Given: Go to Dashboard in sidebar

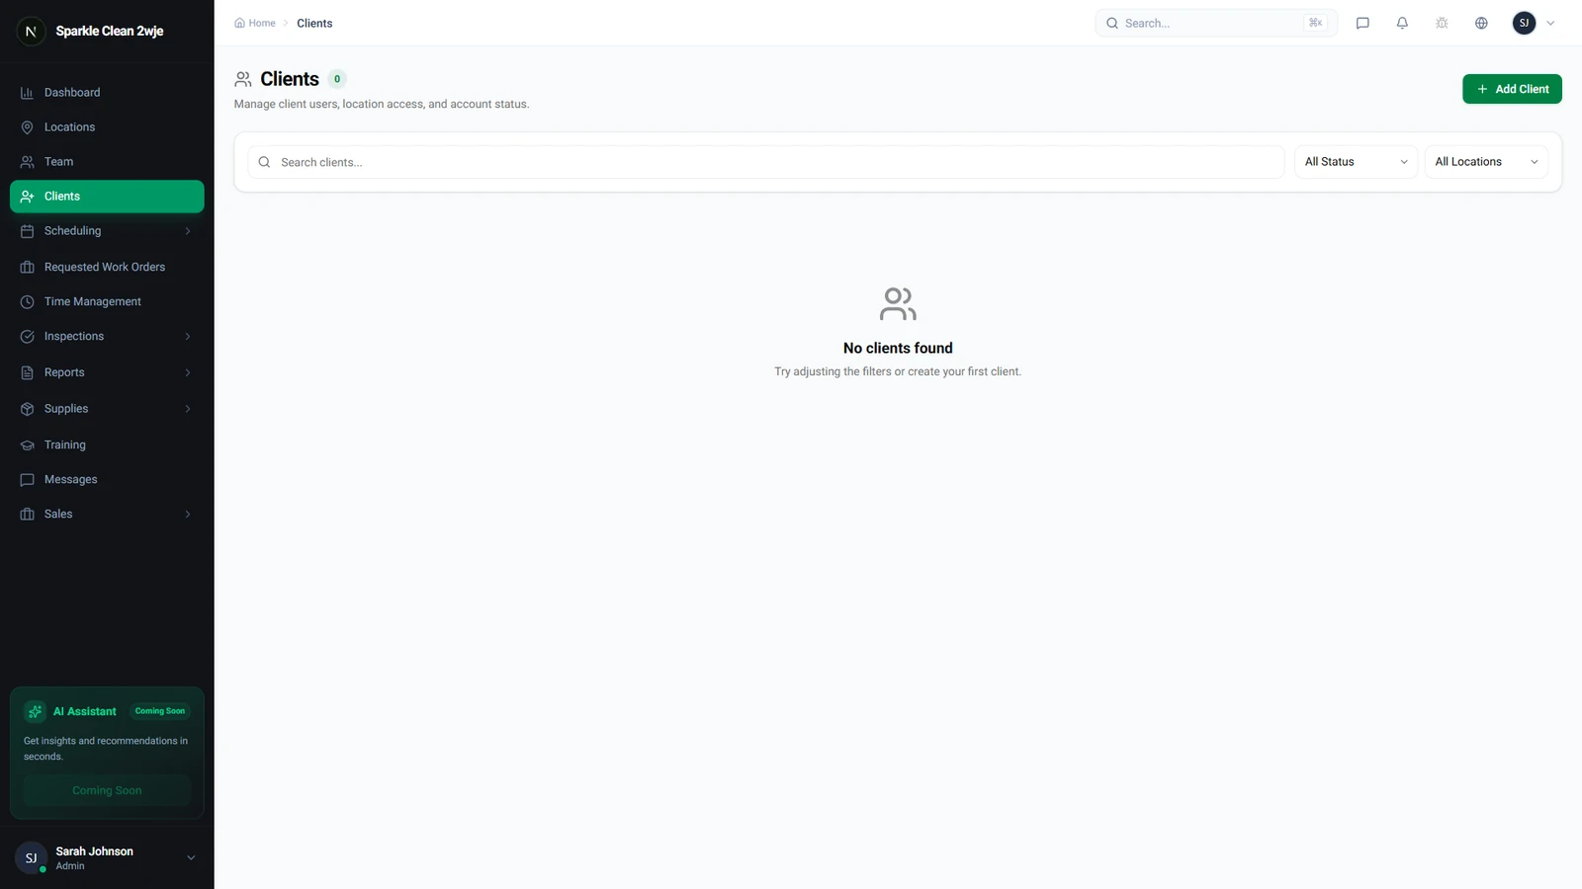Looking at the screenshot, I should [x=107, y=93].
